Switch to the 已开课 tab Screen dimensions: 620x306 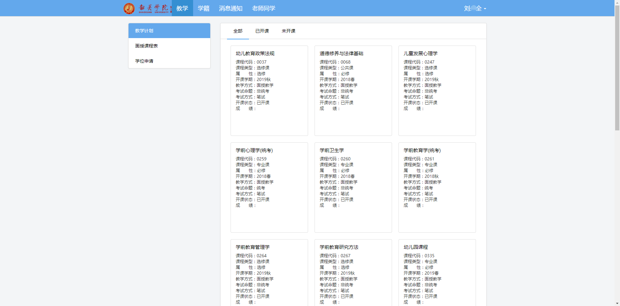tap(262, 31)
